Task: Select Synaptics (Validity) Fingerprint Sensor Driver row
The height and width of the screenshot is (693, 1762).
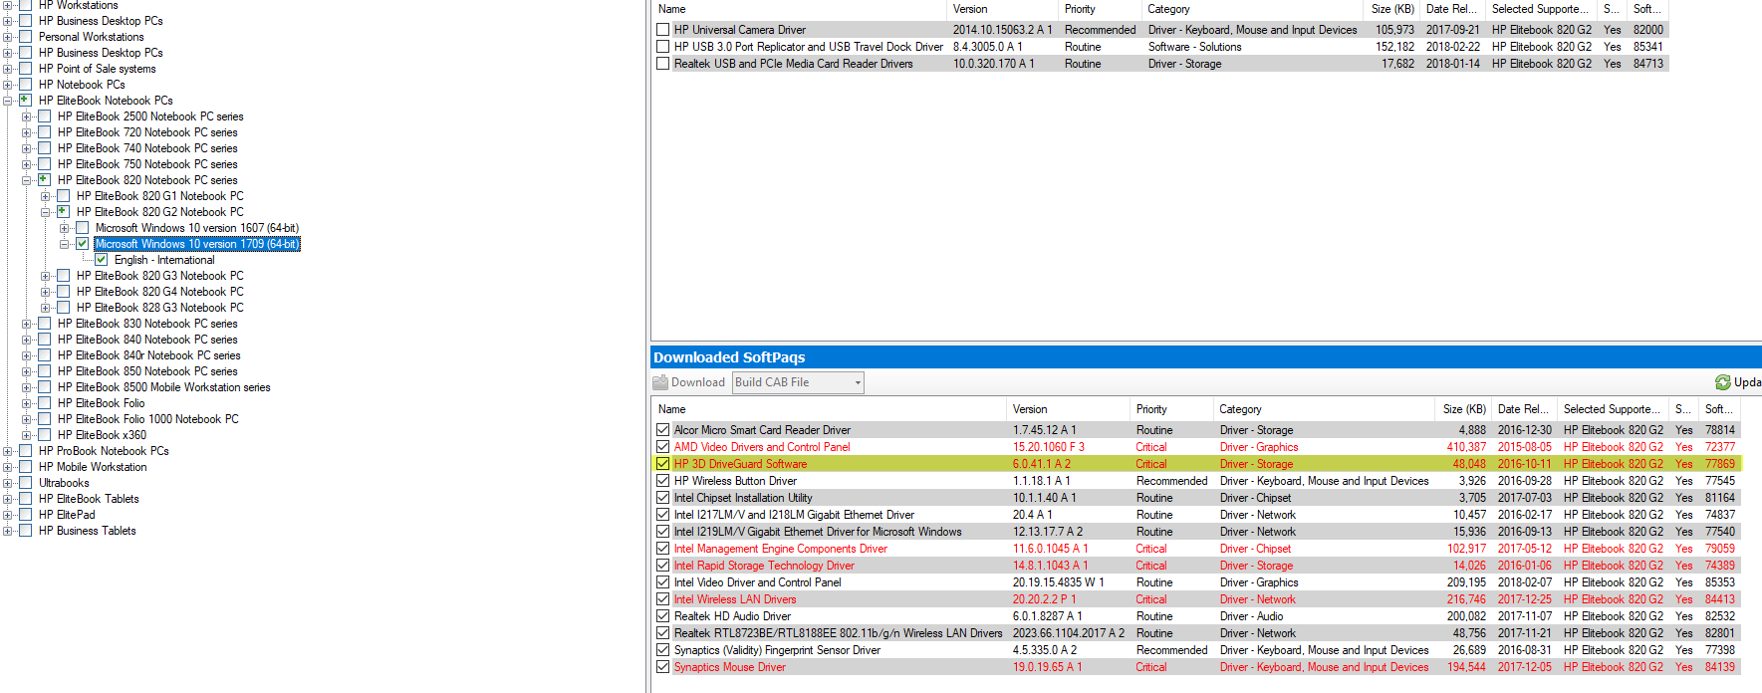Action: click(x=1195, y=650)
